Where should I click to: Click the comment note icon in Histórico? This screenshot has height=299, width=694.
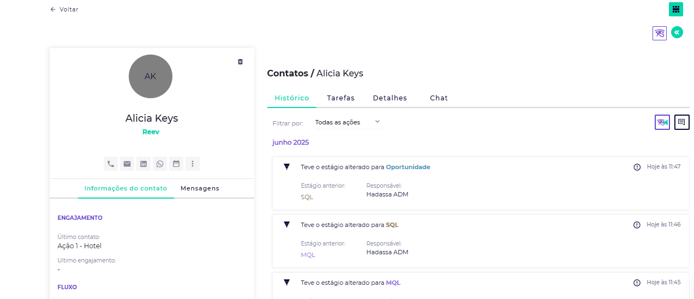pyautogui.click(x=681, y=122)
